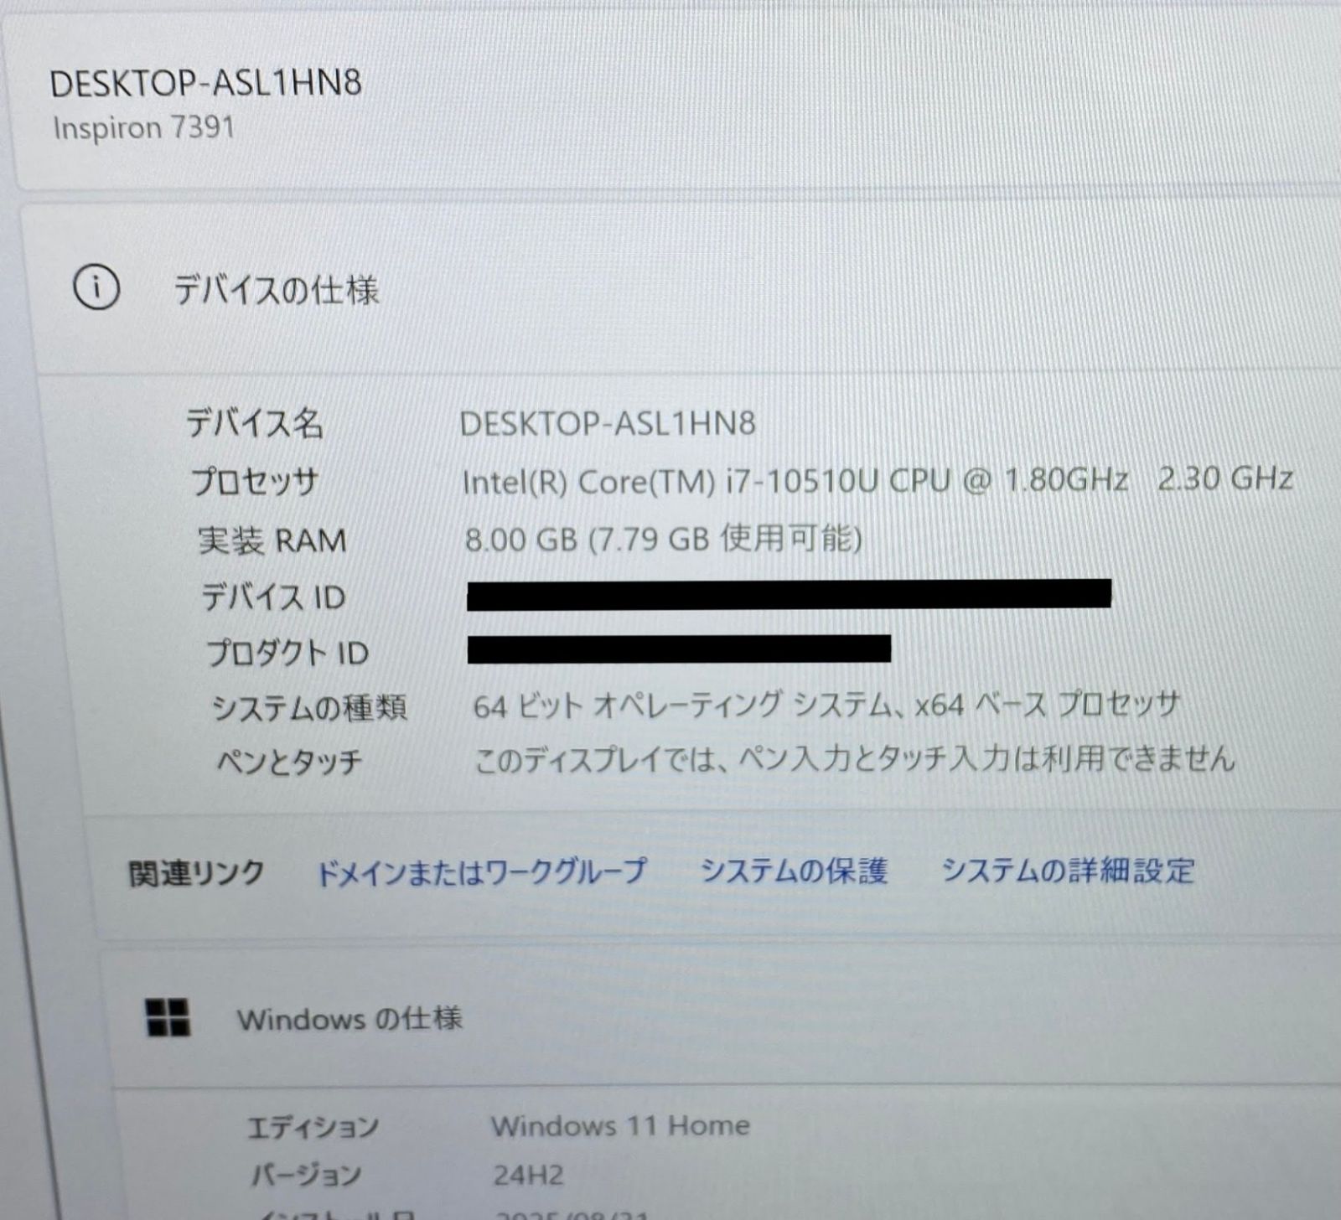Click the 関連リンク label
The image size is (1341, 1220).
(x=196, y=873)
